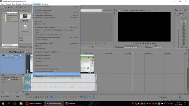Toggle 'Прилипание к сетке' (Ctrl+F8) option
189x106 pixels.
(56, 13)
